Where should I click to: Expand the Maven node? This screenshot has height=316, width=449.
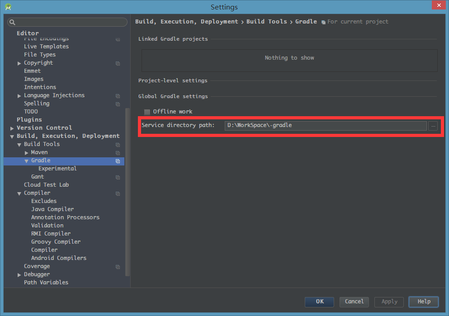pos(26,153)
